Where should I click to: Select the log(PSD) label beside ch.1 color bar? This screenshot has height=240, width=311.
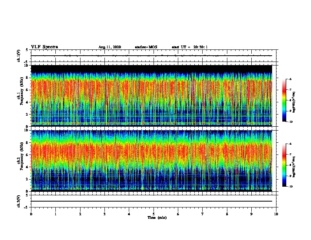(294, 102)
